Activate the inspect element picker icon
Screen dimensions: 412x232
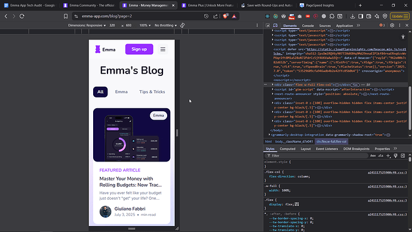tap(268, 26)
